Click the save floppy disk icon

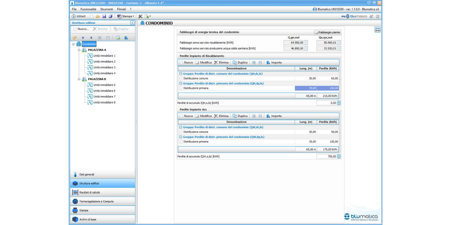[104, 16]
